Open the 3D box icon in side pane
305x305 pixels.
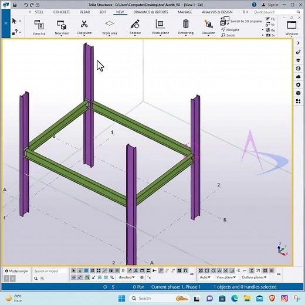(x=298, y=93)
